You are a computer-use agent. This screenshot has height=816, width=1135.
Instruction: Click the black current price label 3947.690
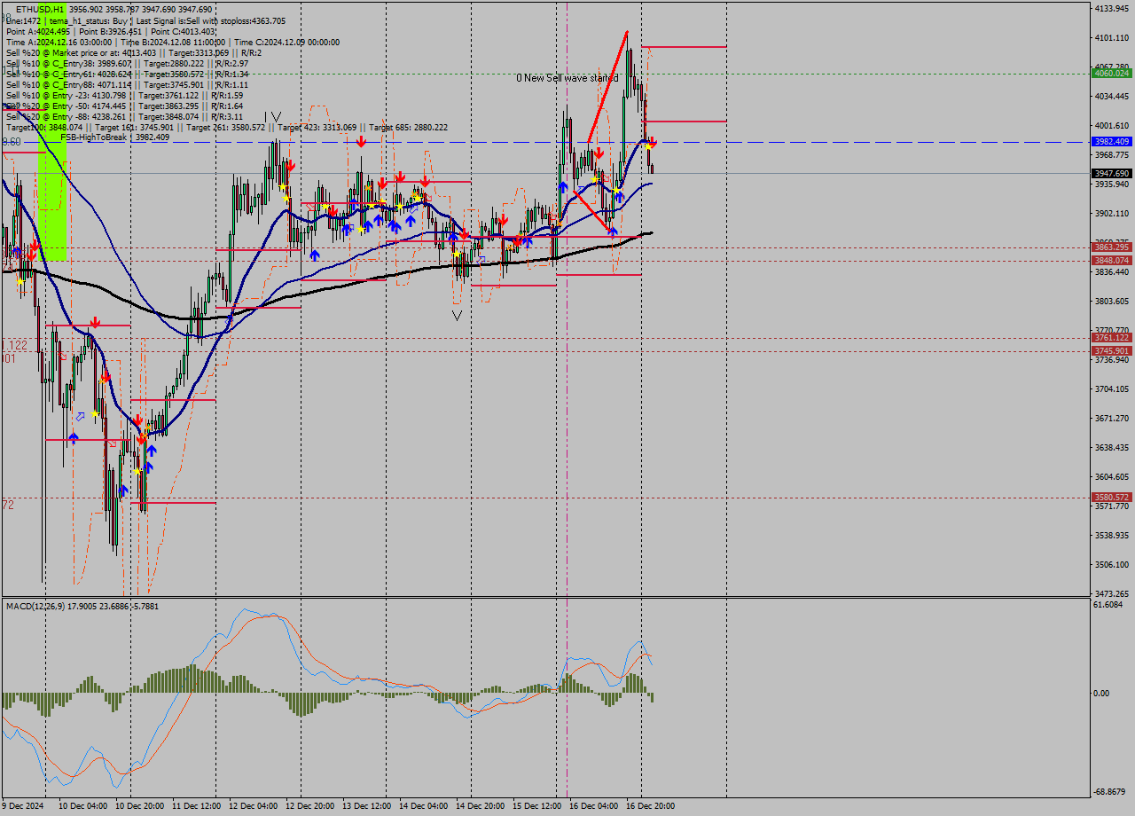[1111, 173]
